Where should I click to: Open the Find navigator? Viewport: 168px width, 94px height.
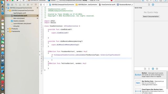coord(16,5)
